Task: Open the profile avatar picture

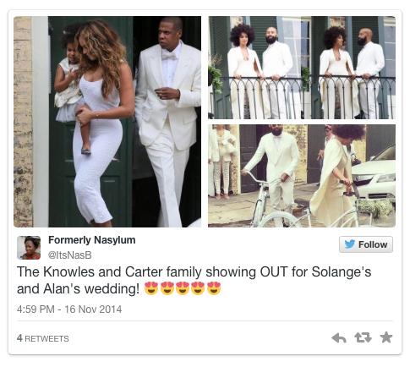Action: click(29, 248)
